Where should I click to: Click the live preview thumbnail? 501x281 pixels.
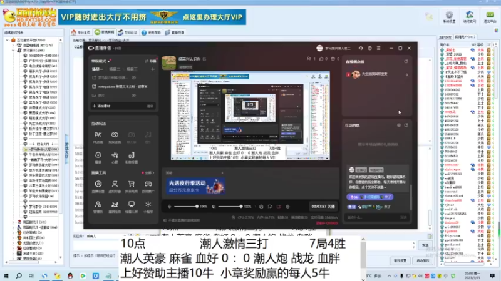[x=250, y=116]
